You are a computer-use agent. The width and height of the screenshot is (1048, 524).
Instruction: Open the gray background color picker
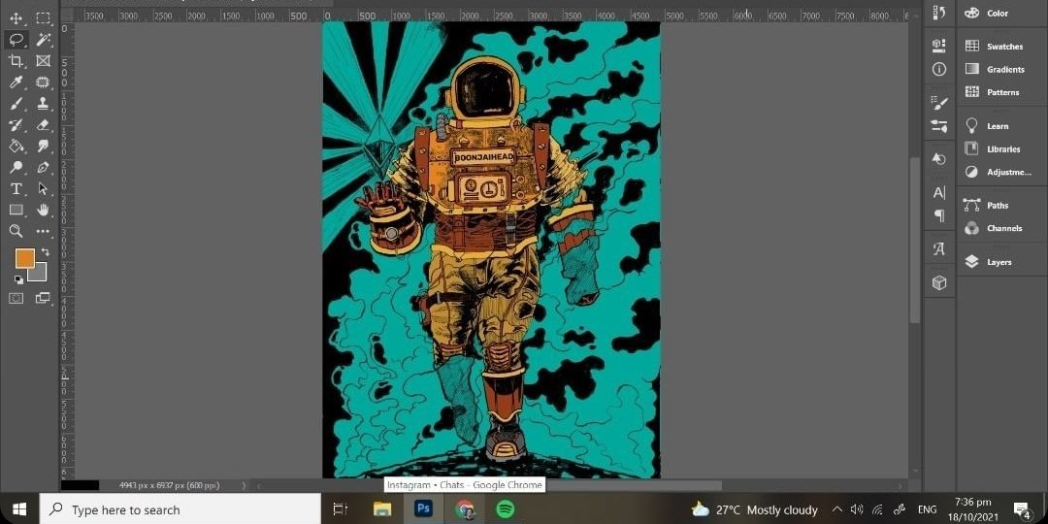click(40, 274)
